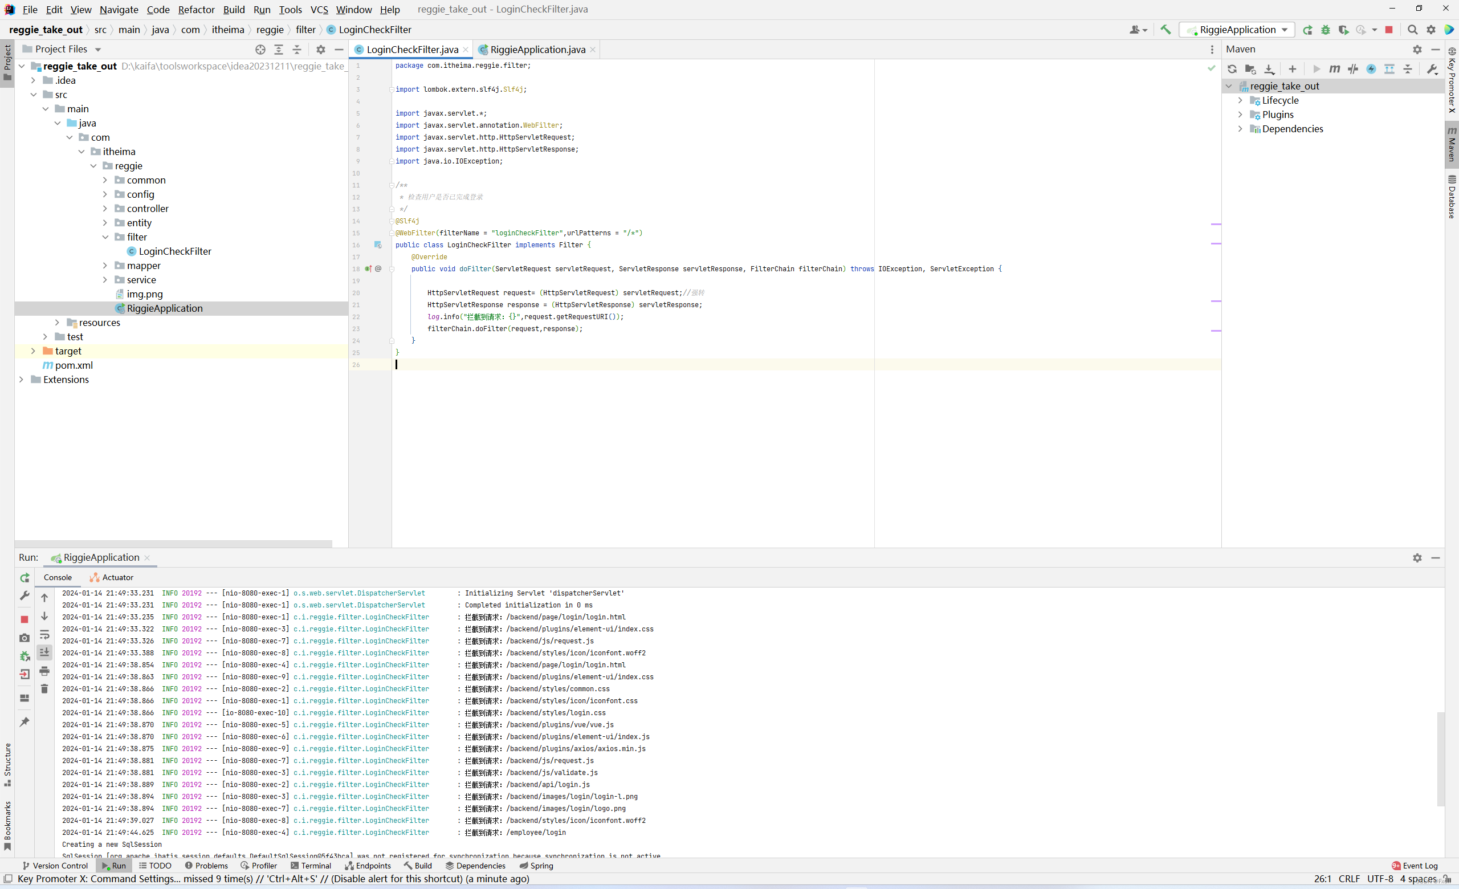Click the green Build hammer icon
1459x889 pixels.
coord(1165,30)
